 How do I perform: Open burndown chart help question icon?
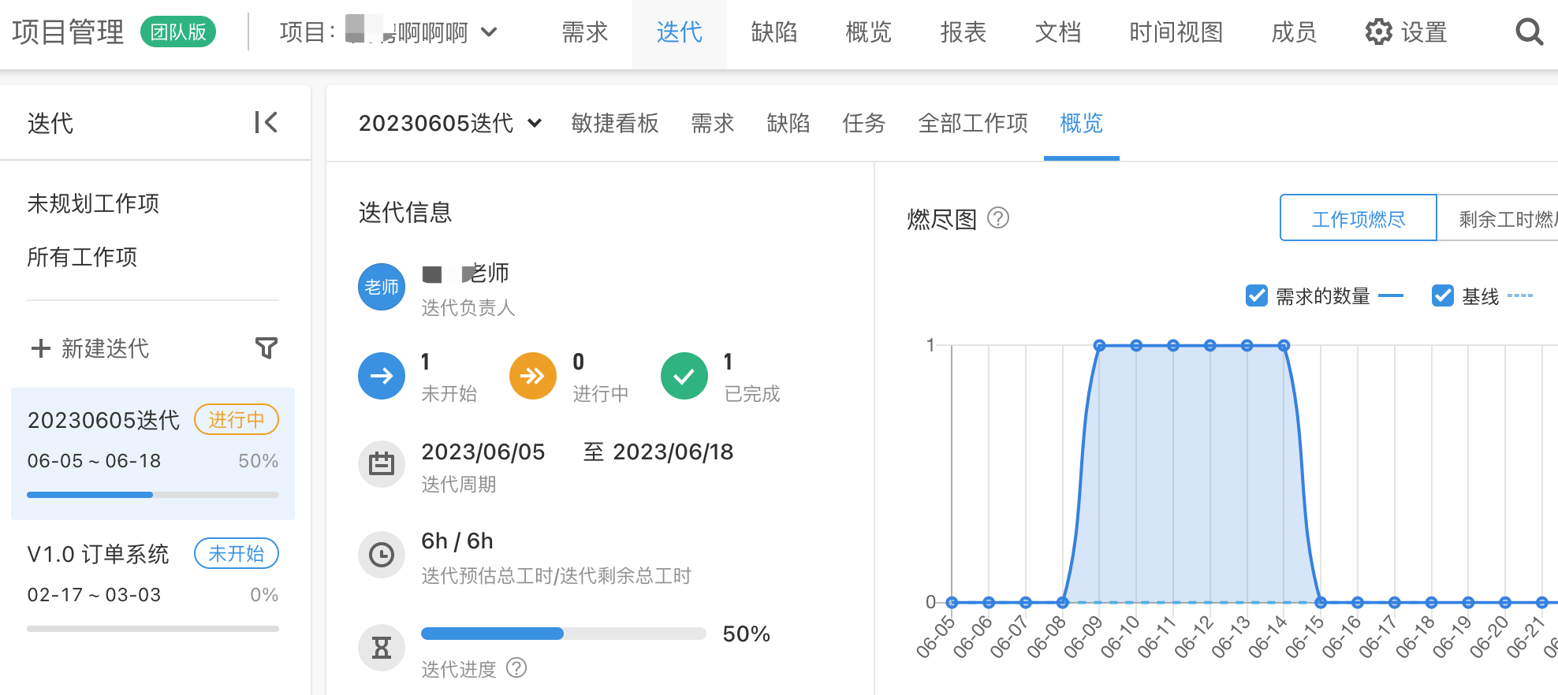[x=998, y=217]
